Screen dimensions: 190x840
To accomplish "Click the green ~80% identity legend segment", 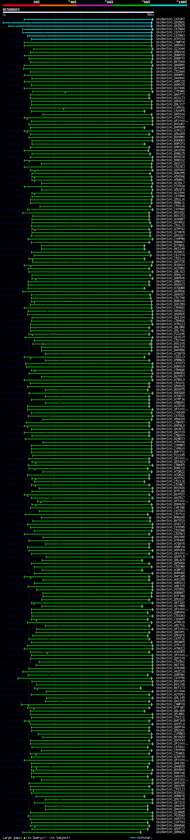I will pos(132,5).
